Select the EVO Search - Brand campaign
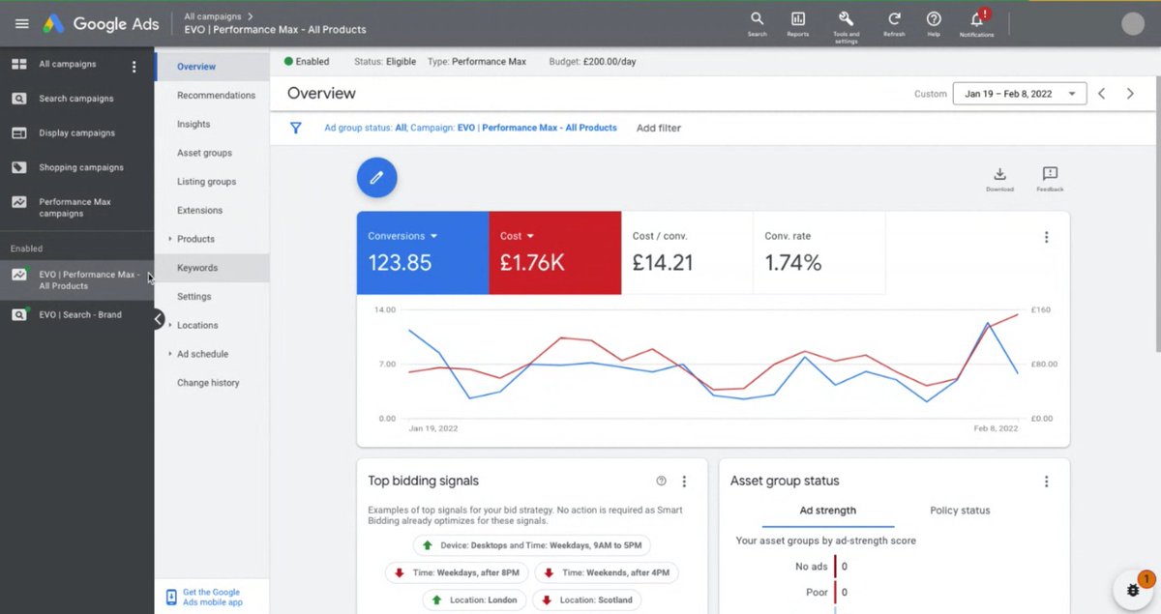The height and width of the screenshot is (614, 1161). pyautogui.click(x=77, y=314)
